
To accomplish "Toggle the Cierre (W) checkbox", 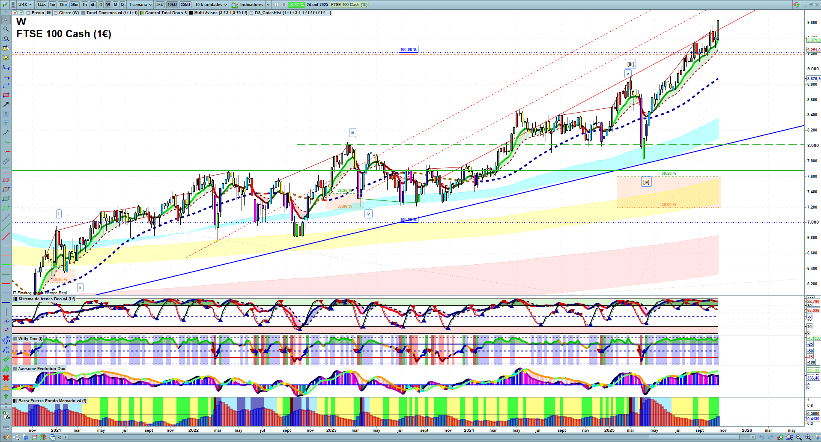I will point(56,13).
